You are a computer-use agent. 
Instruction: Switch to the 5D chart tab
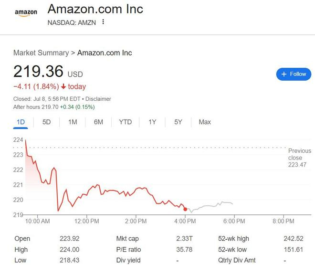tap(46, 122)
